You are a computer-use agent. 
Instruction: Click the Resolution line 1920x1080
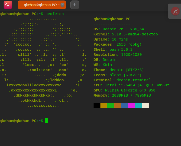[x=118, y=55]
